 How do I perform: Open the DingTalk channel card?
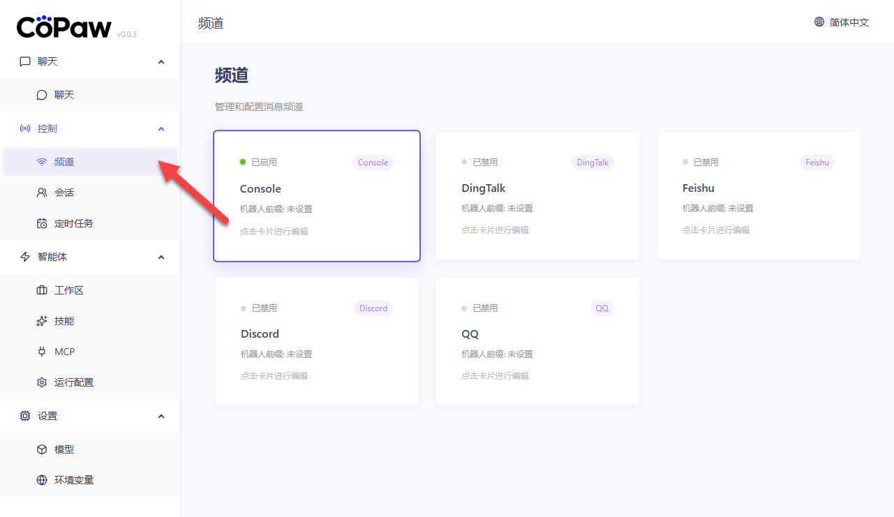pyautogui.click(x=537, y=195)
